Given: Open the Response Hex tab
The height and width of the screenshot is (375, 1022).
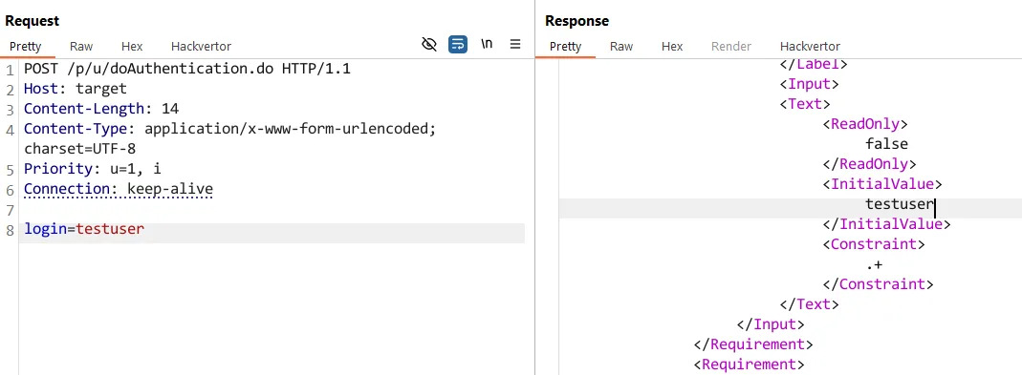Looking at the screenshot, I should tap(672, 46).
